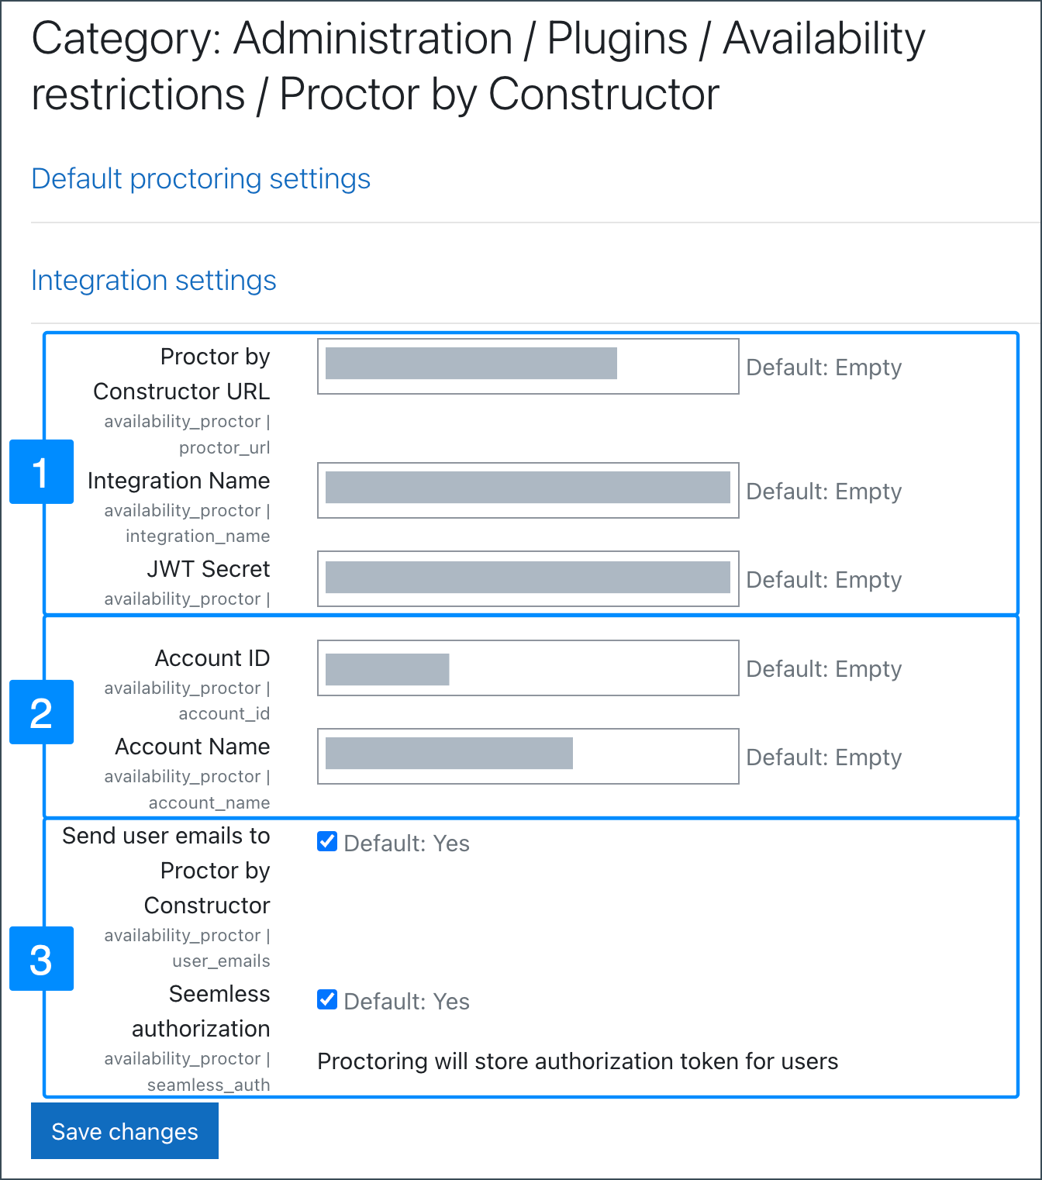Toggle the Send user emails checkbox
The image size is (1042, 1180).
(x=327, y=842)
